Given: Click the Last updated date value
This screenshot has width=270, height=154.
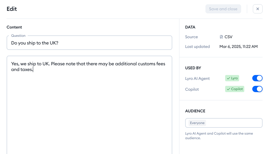Looking at the screenshot, I should pyautogui.click(x=238, y=46).
